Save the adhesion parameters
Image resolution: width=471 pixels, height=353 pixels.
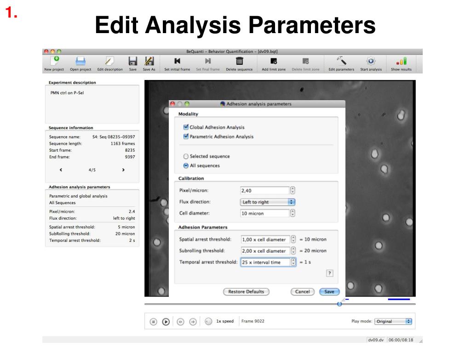pyautogui.click(x=329, y=292)
